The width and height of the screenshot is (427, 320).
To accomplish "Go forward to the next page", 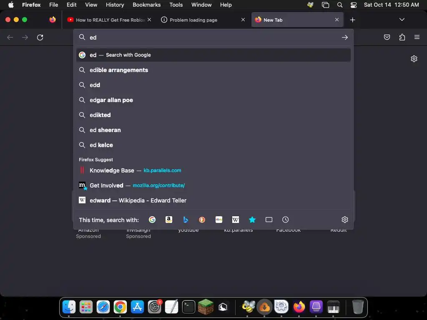I will tap(25, 37).
